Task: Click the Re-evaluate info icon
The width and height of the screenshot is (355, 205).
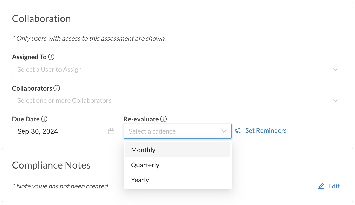Action: point(163,119)
